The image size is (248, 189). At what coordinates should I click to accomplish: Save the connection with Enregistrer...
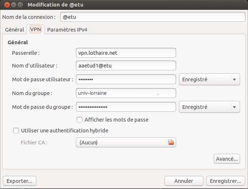[x=225, y=181]
